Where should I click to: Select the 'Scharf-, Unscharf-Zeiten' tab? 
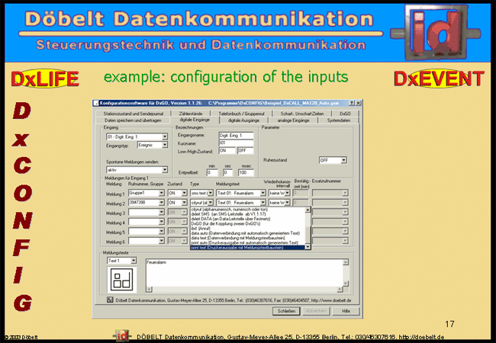301,114
